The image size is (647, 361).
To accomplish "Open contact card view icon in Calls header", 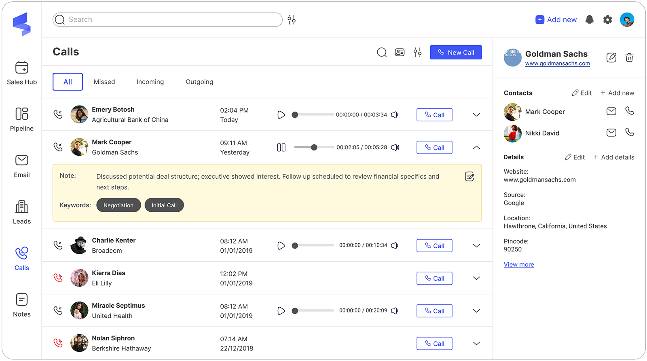I will 400,53.
